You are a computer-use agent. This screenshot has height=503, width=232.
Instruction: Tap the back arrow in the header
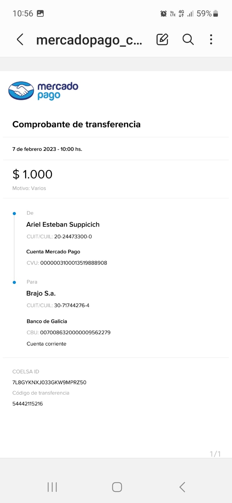[20, 40]
